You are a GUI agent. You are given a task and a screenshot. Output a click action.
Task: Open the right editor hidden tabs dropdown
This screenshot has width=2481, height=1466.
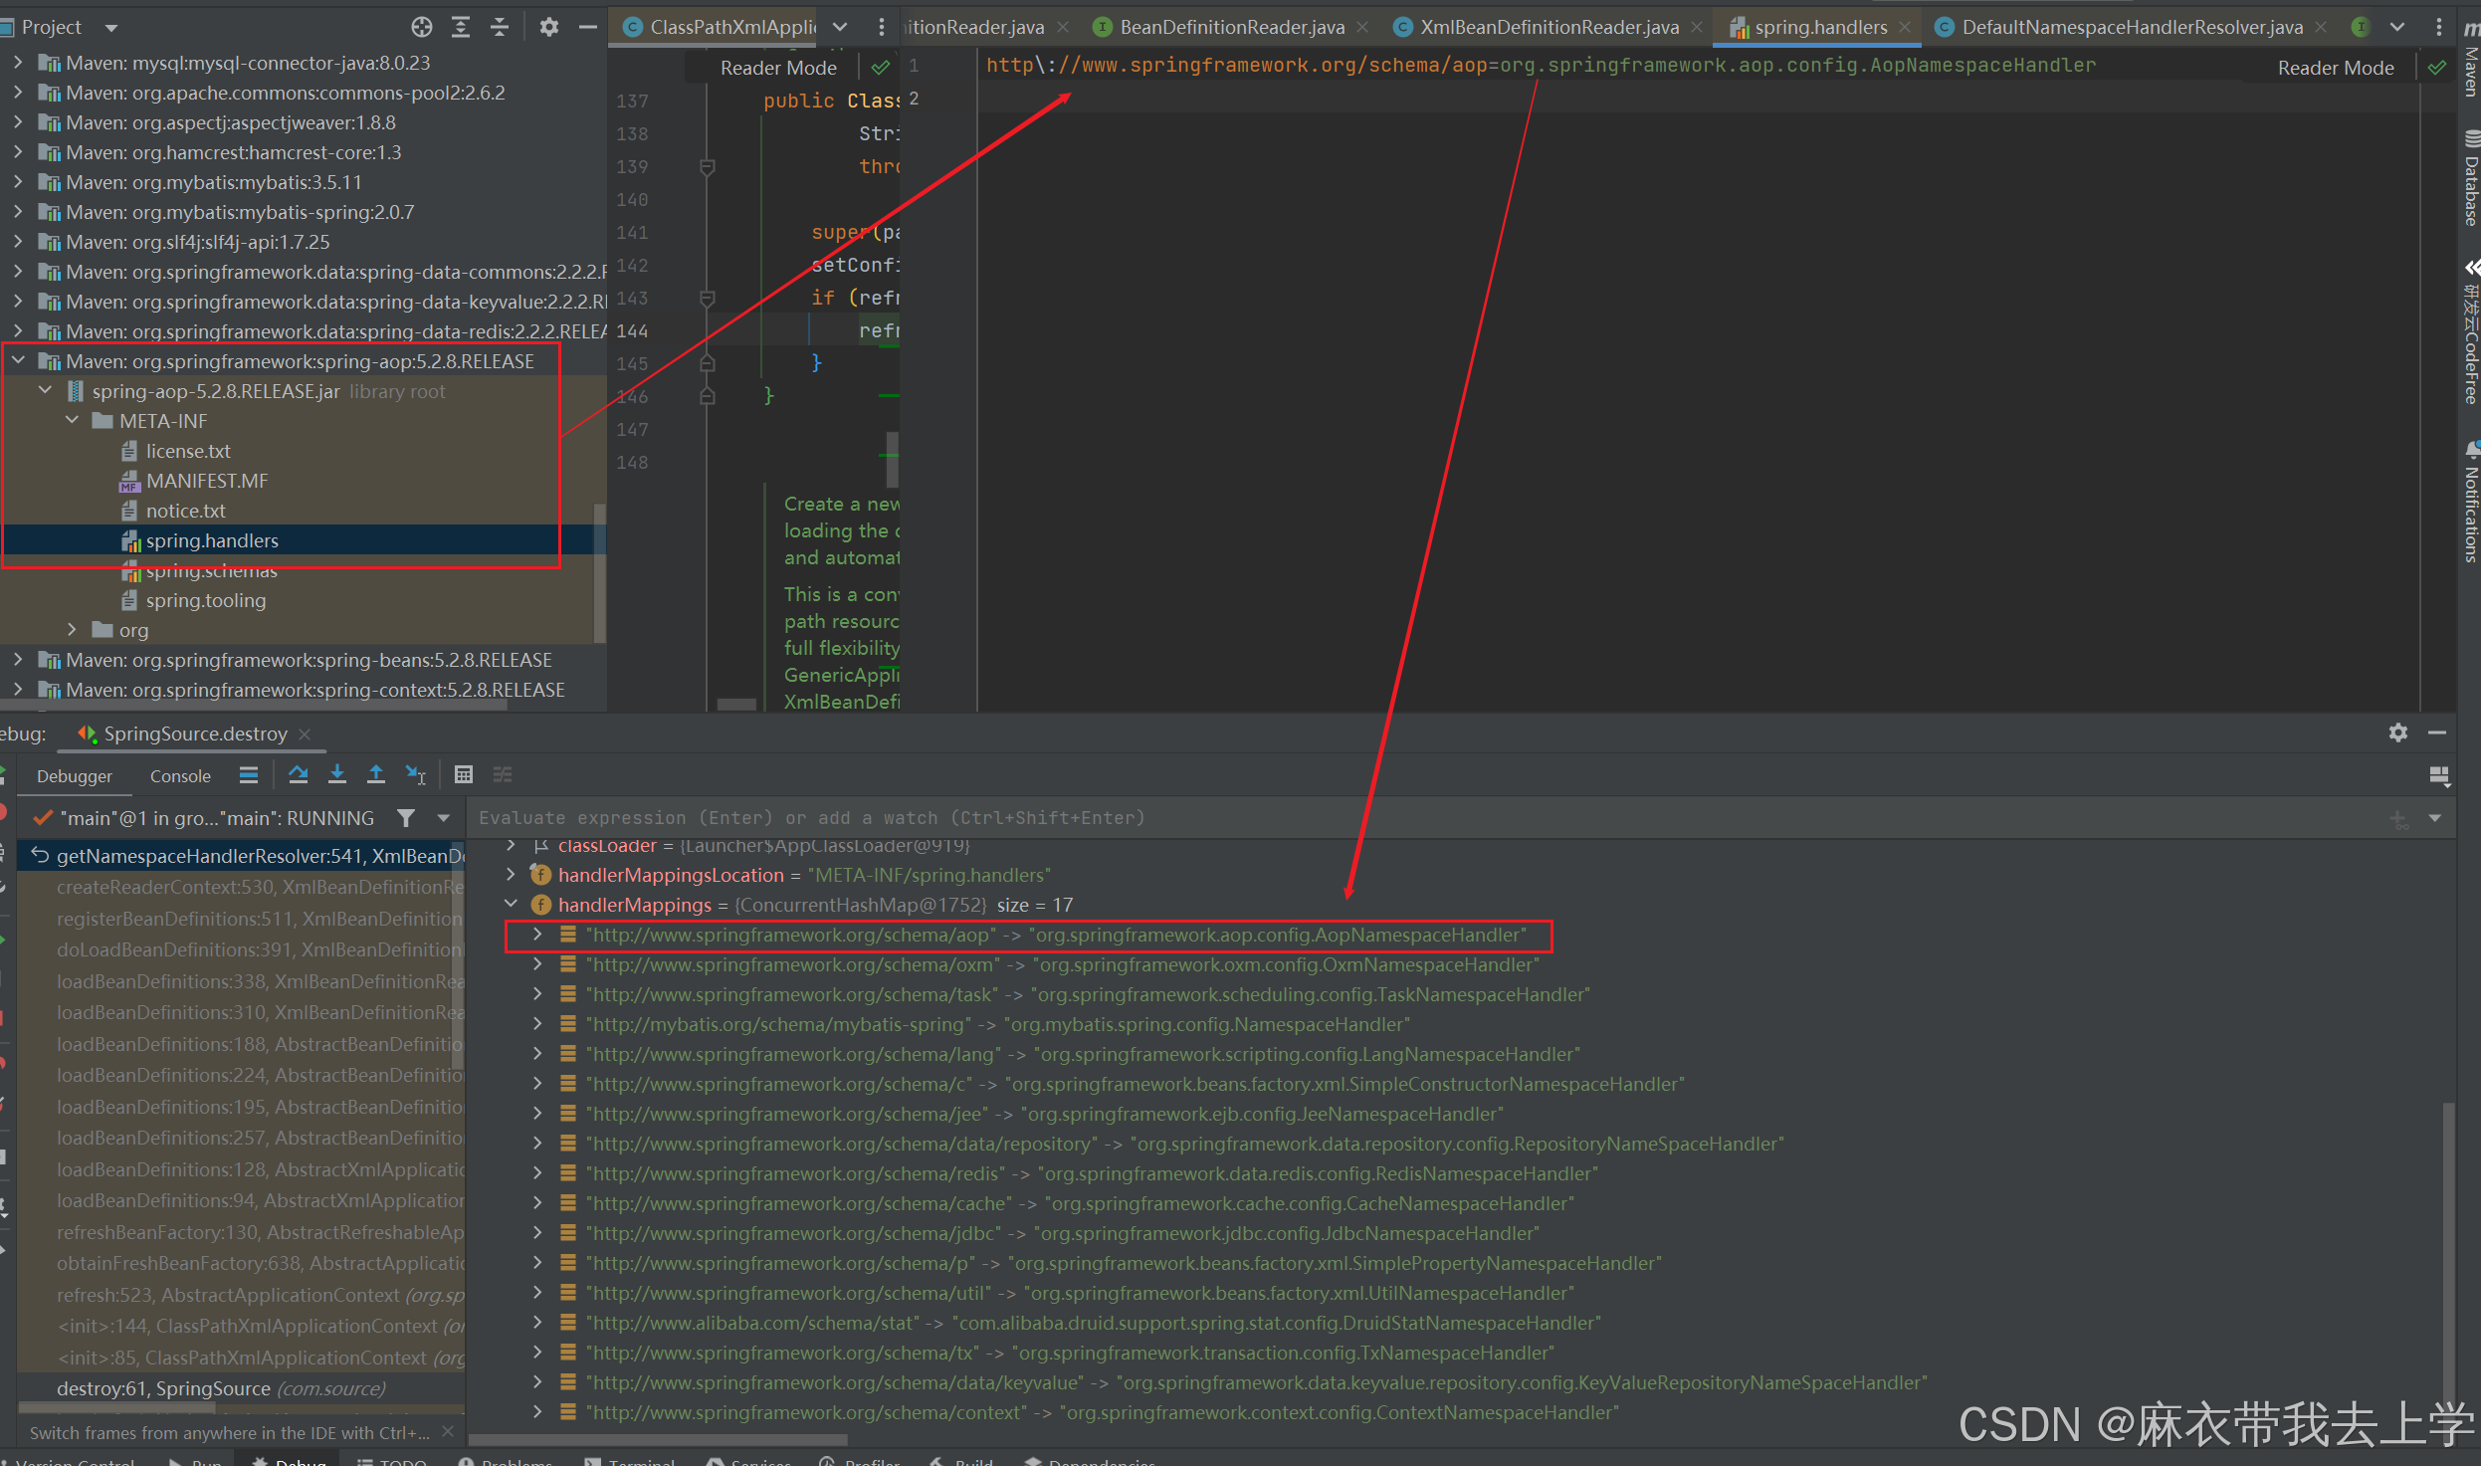click(x=2397, y=28)
